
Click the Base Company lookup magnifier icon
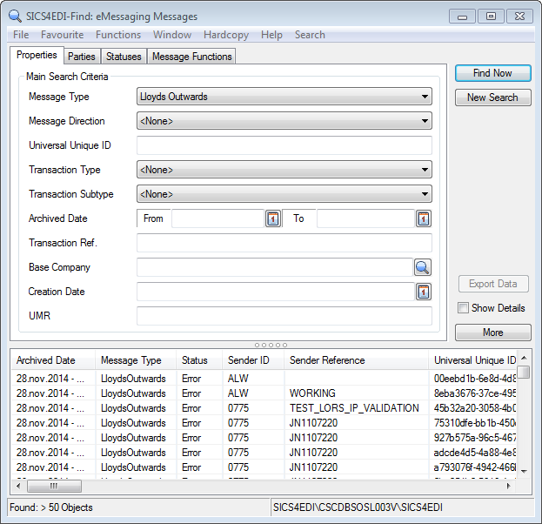(423, 267)
